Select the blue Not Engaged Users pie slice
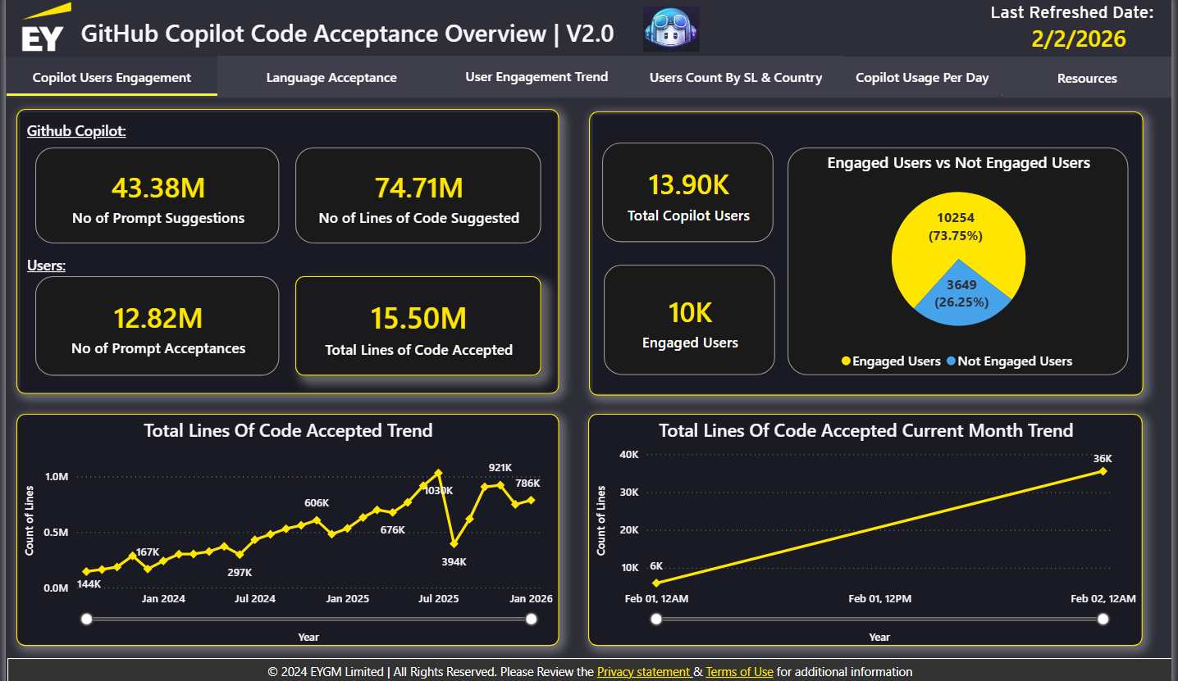The height and width of the screenshot is (681, 1178). pyautogui.click(x=962, y=292)
